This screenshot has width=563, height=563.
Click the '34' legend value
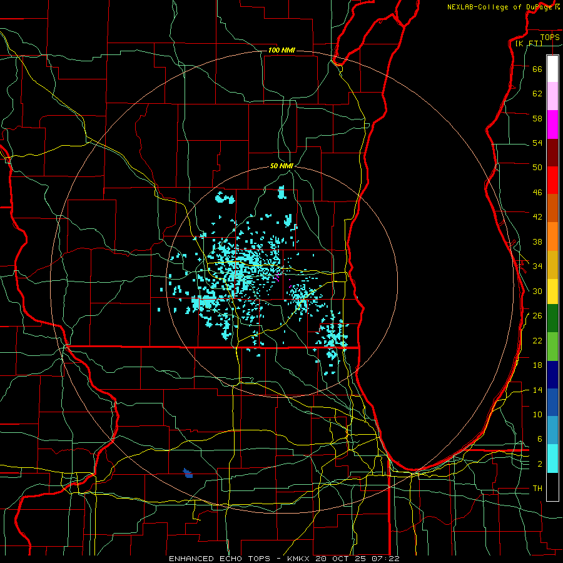click(x=537, y=266)
